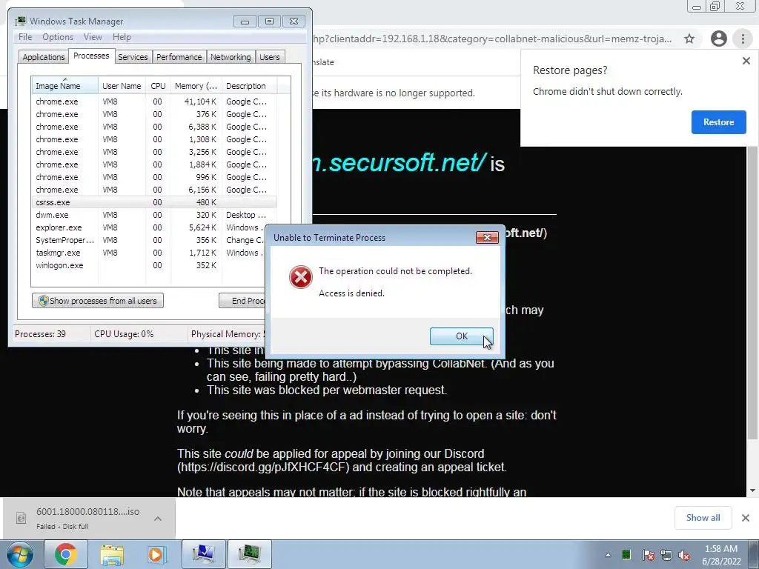Click the taskbar clock showing 1:58 AM
The width and height of the screenshot is (759, 569).
click(721, 555)
